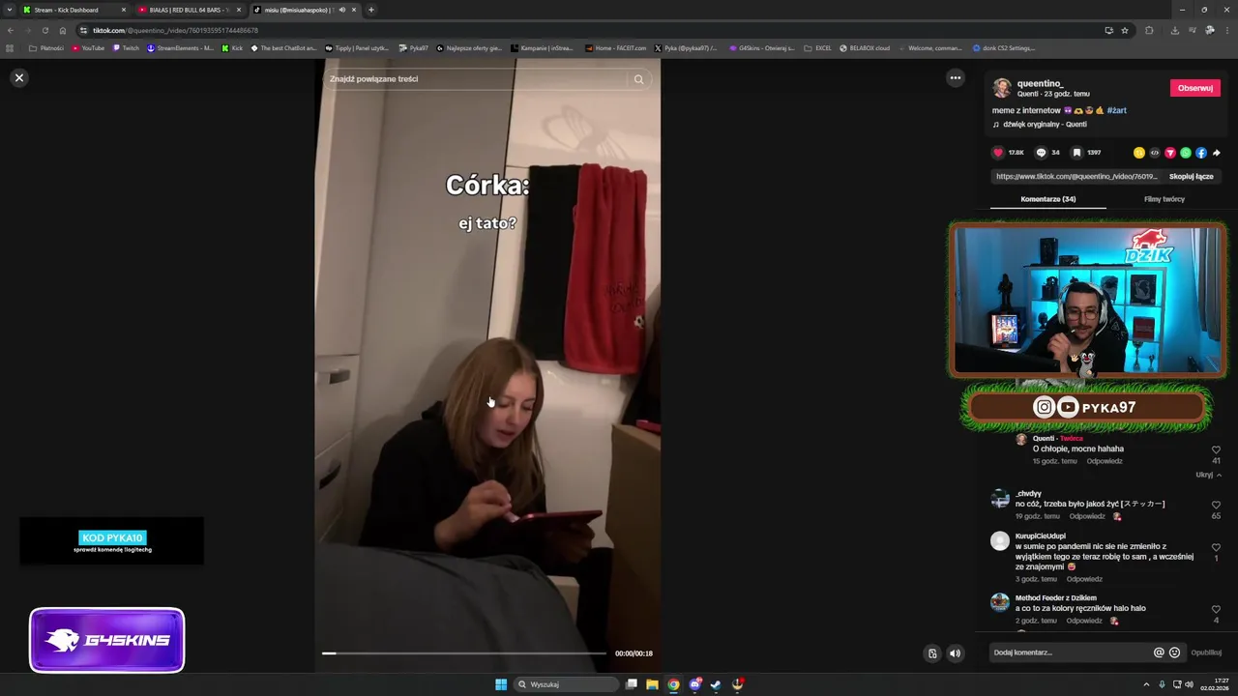Screen dimensions: 1238x696
Task: Reload the page in Chrome
Action: pos(44,30)
